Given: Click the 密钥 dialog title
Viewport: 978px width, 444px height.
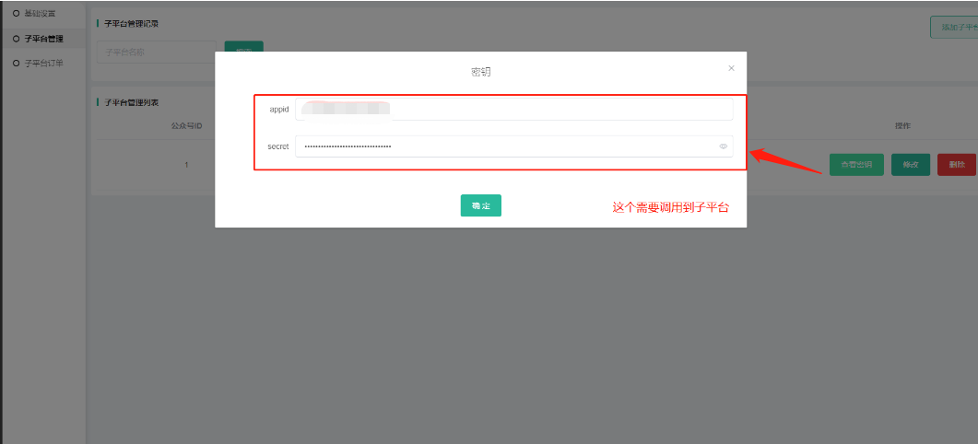Looking at the screenshot, I should tap(480, 73).
